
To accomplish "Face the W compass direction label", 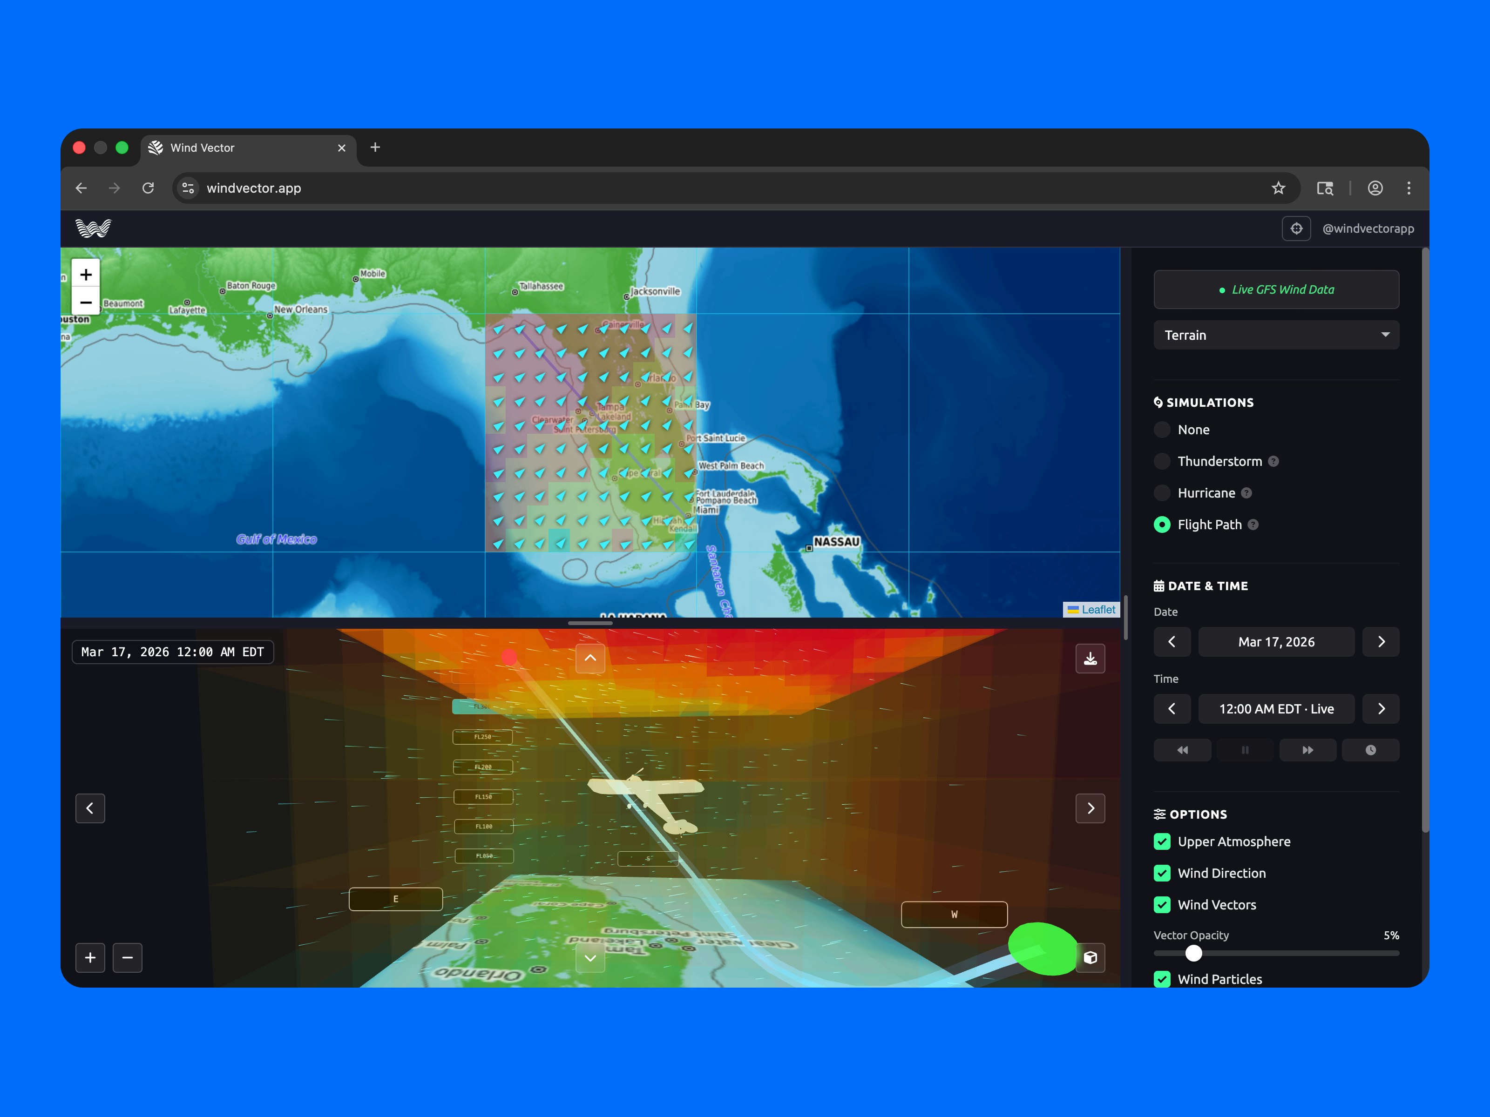I will tap(954, 915).
